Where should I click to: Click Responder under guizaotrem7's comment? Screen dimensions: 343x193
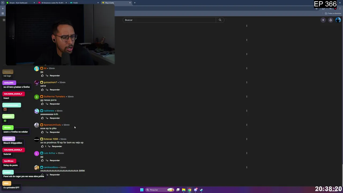pos(55,90)
